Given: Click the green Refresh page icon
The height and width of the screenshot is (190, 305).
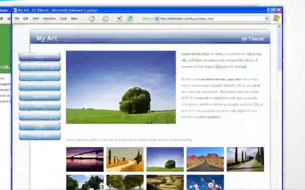Looking at the screenshot, I should click(x=130, y=18).
